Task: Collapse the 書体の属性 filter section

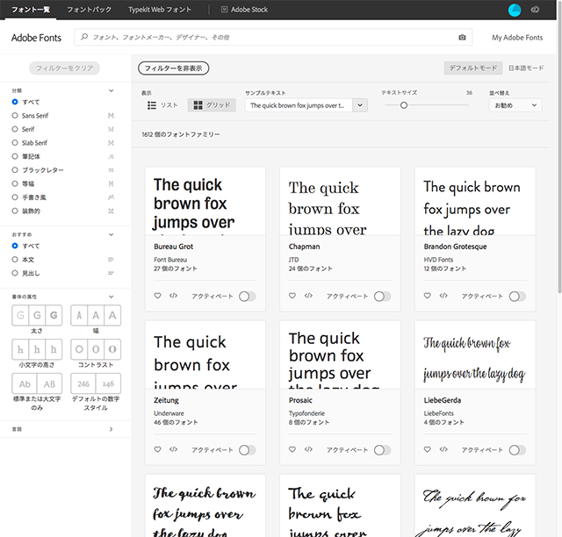Action: pyautogui.click(x=112, y=297)
